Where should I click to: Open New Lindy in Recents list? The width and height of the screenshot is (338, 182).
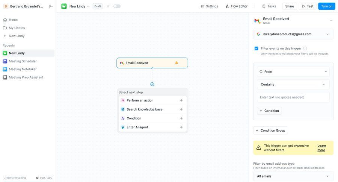point(28,53)
